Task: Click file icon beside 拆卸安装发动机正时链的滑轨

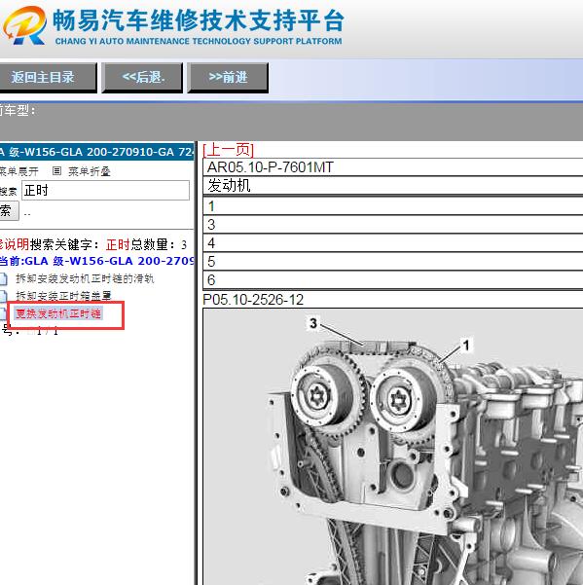Action: coord(3,279)
